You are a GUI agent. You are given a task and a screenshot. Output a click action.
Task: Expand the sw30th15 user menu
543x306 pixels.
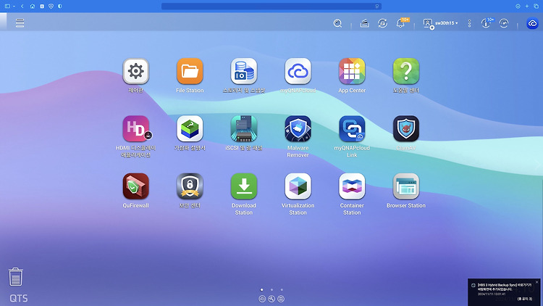point(440,23)
